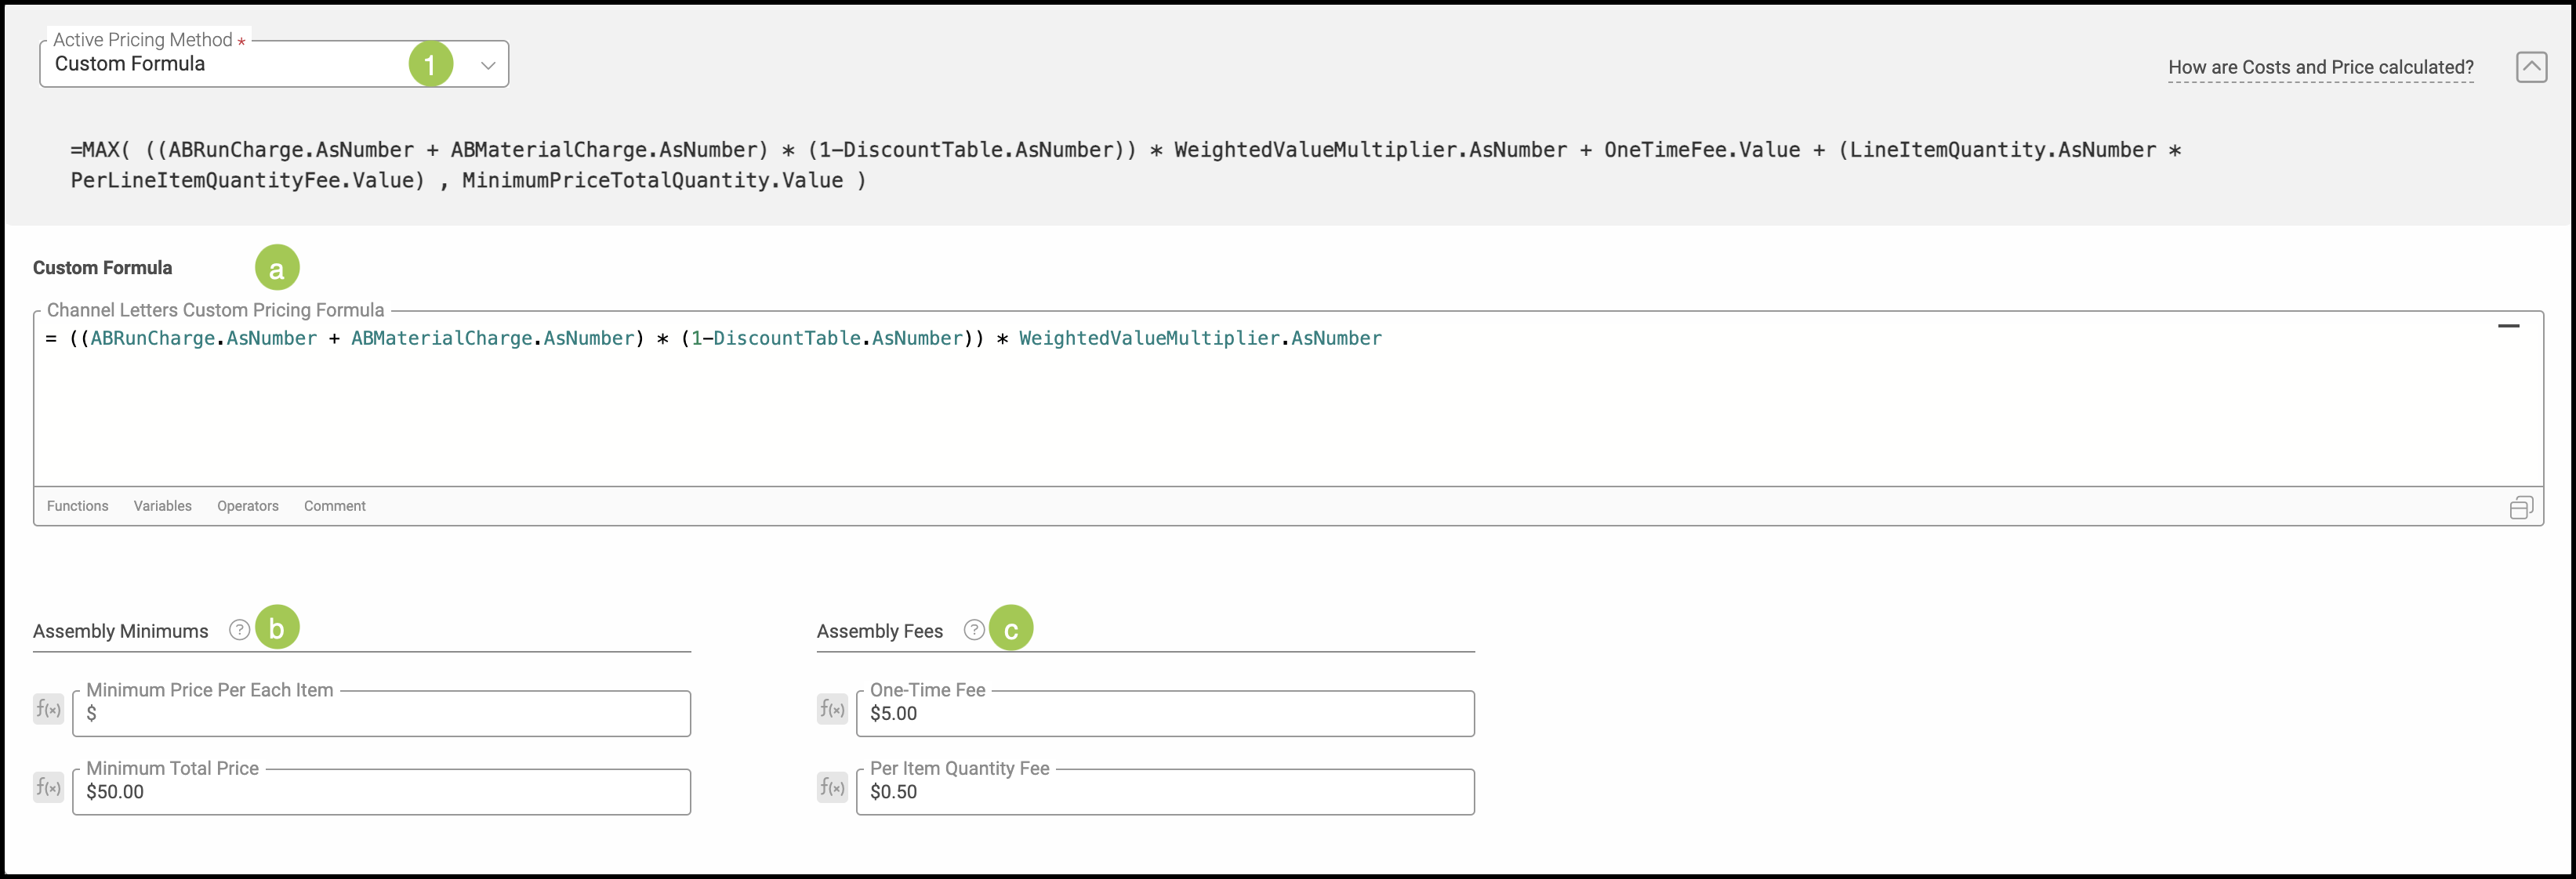
Task: Click the Comment option in formula toolbar
Action: (334, 506)
